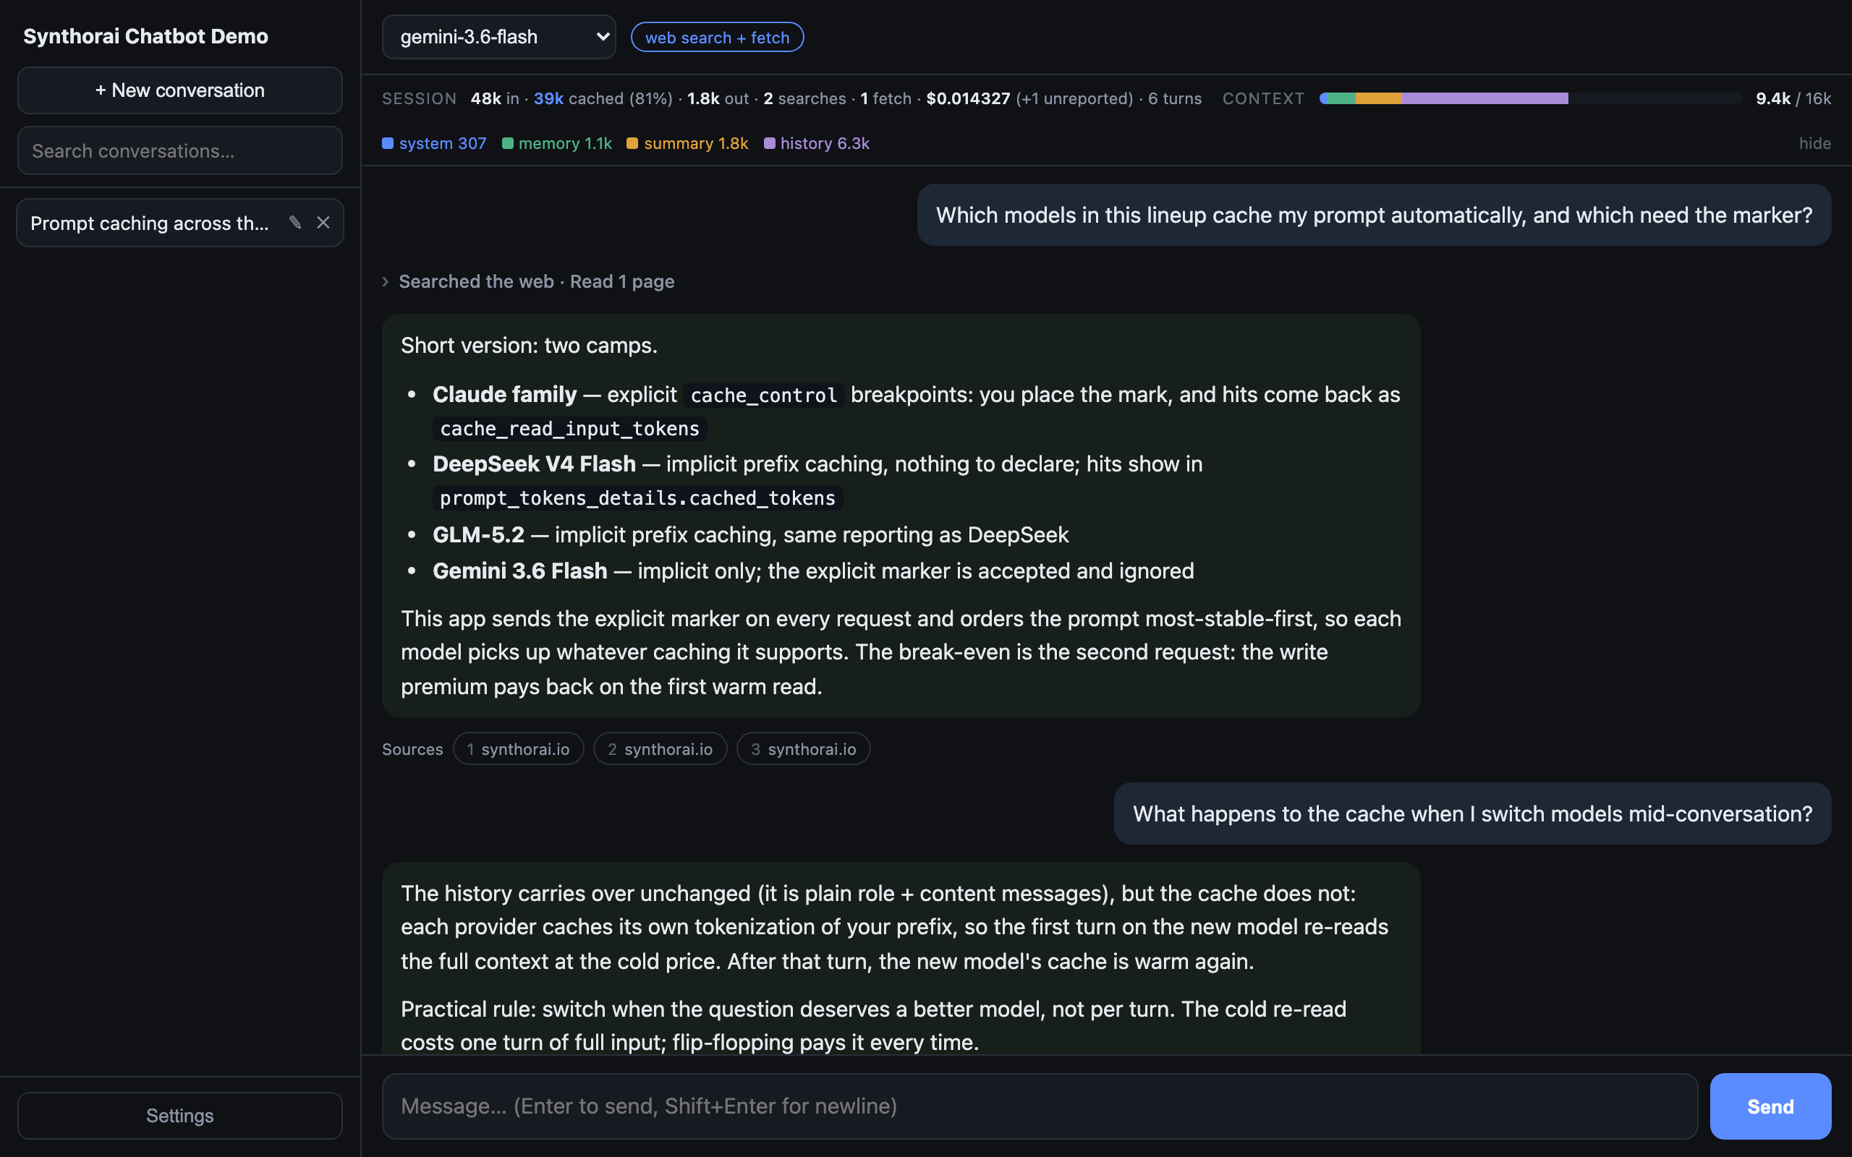Click the prompt_tokens_details.cached_tokens code snippet

(x=637, y=498)
